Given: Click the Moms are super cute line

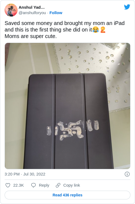Looking at the screenshot, I should (x=31, y=36).
